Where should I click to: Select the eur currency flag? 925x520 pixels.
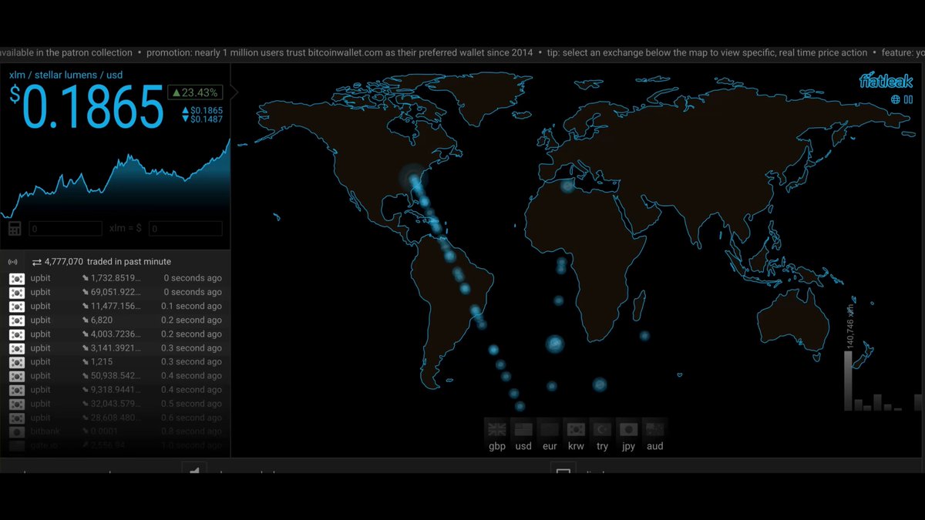coord(550,429)
